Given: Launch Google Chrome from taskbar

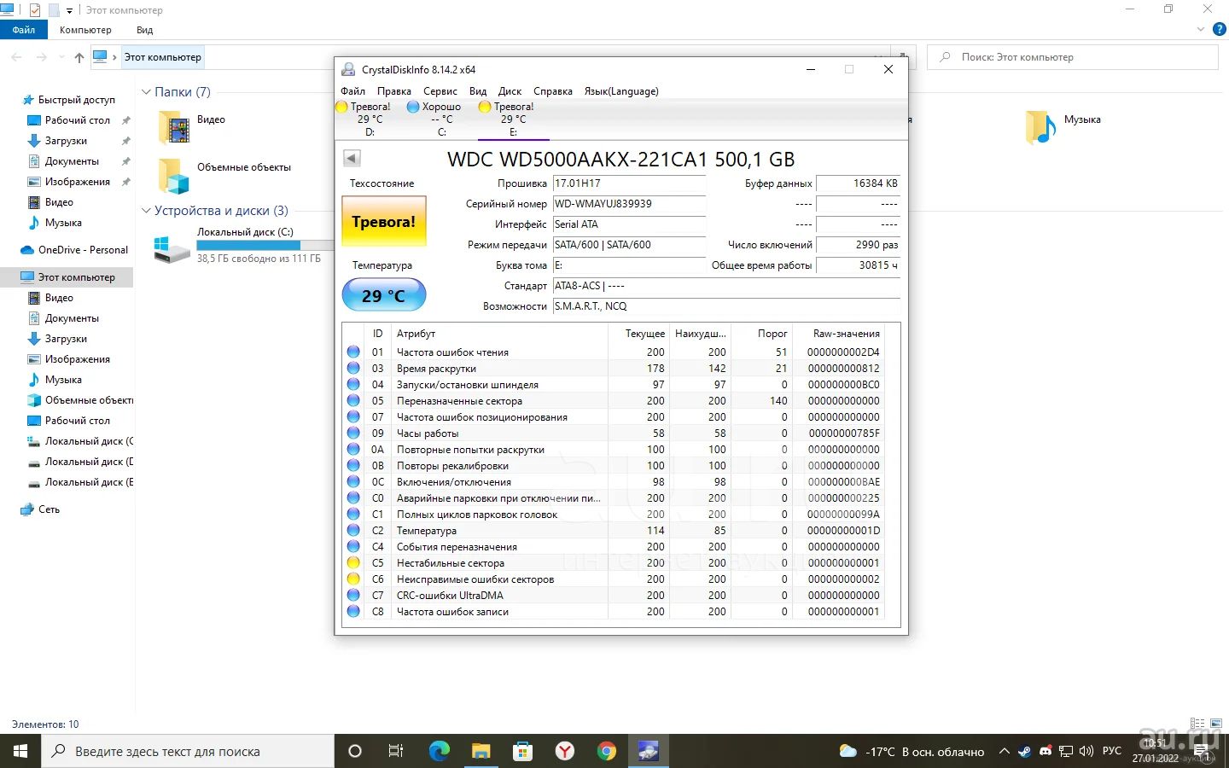Looking at the screenshot, I should click(607, 751).
